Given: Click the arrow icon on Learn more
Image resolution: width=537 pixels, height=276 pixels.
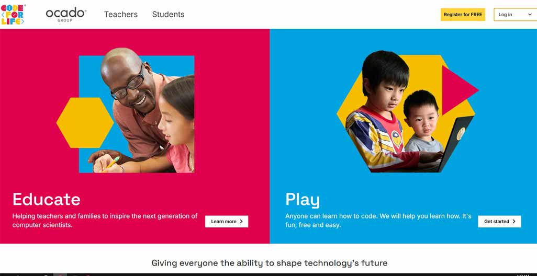Looking at the screenshot, I should 241,222.
